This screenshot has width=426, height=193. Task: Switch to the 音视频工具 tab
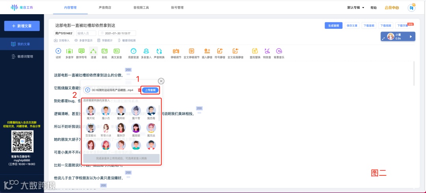[x=141, y=7]
